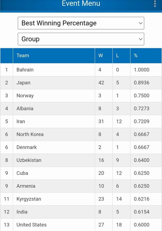The width and height of the screenshot is (162, 231).
Task: Click the chevron arrow on Group dropdown
Action: coord(141,39)
